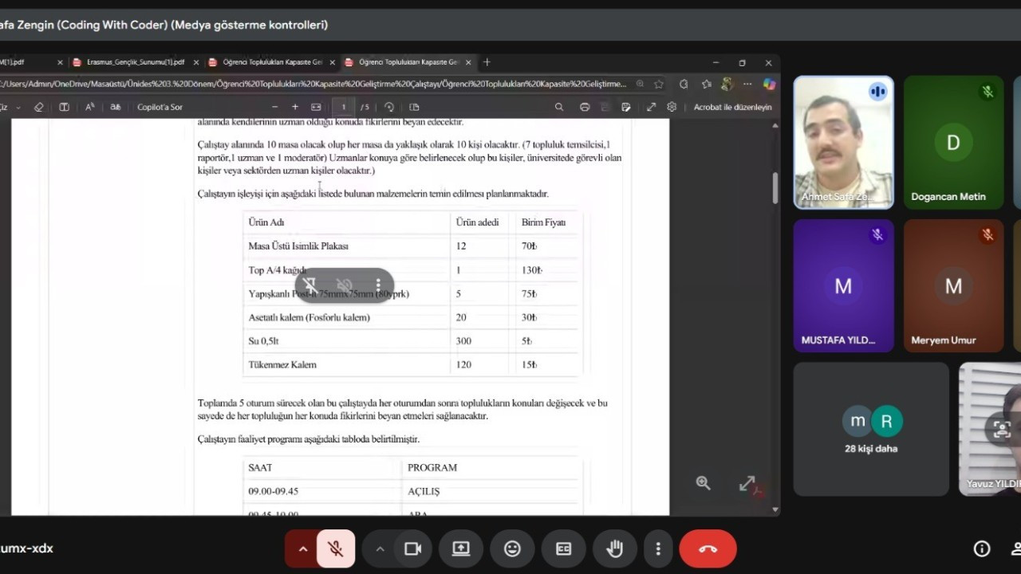Select the "28 kişi daha" participants tile

click(871, 429)
